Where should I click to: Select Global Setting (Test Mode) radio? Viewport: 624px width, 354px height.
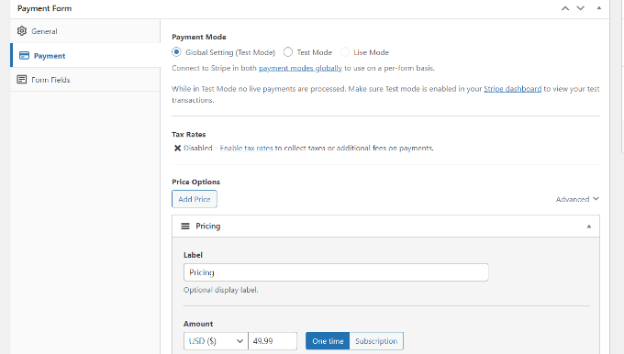pyautogui.click(x=176, y=52)
